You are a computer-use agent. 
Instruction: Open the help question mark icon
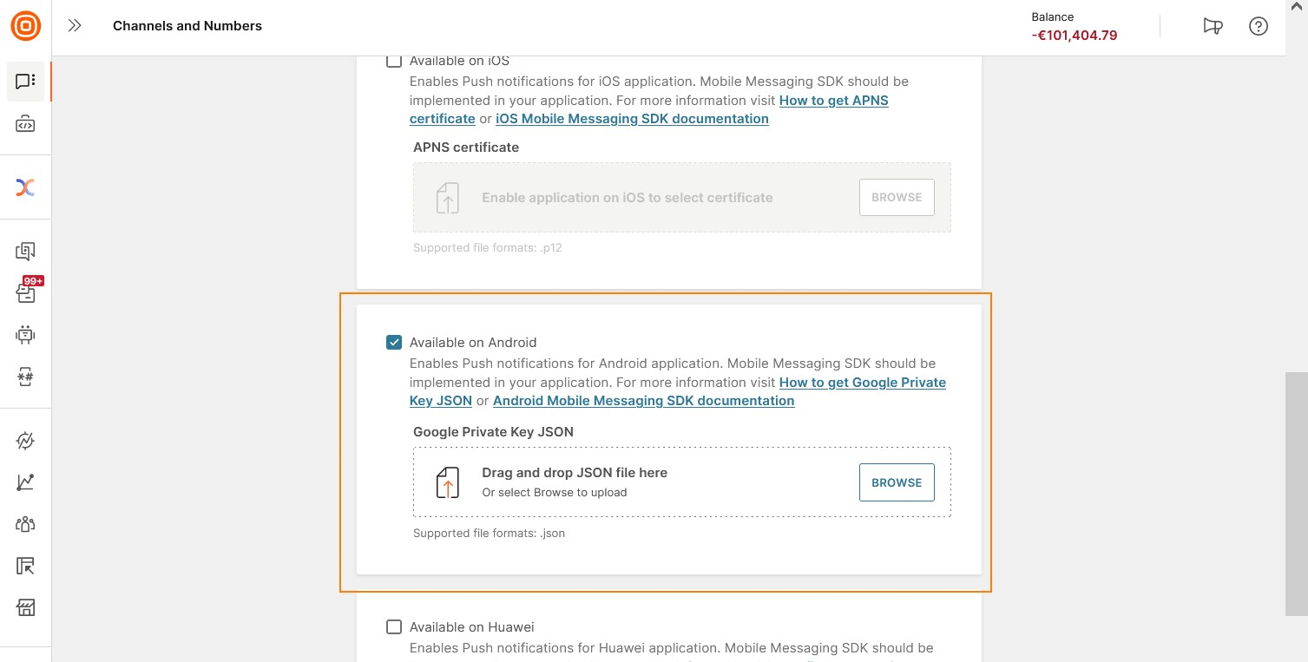[1259, 26]
